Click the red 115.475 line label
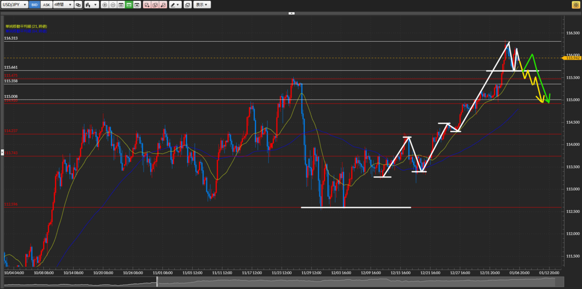 click(11, 76)
